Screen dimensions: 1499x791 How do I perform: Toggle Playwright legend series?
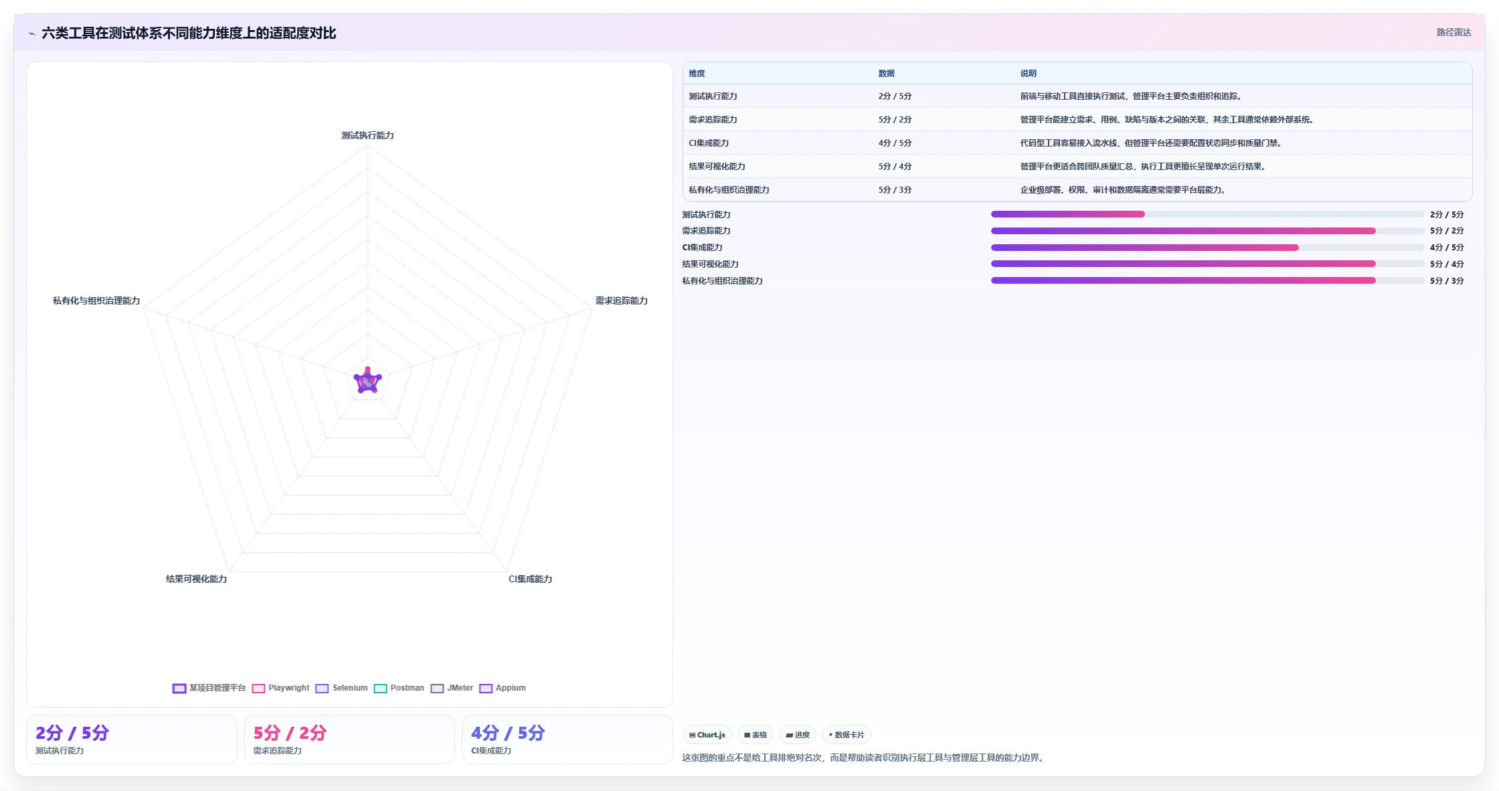click(280, 688)
